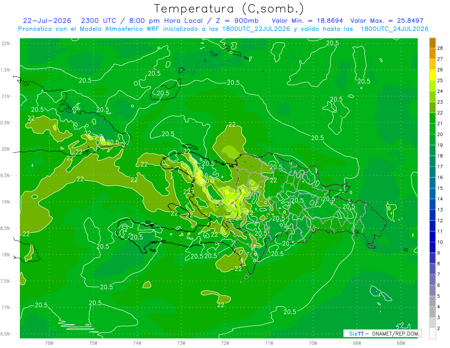This screenshot has width=450, height=348.
Task: Click the 'Temperatura (C,somb.)' chart title
Action: (229, 9)
